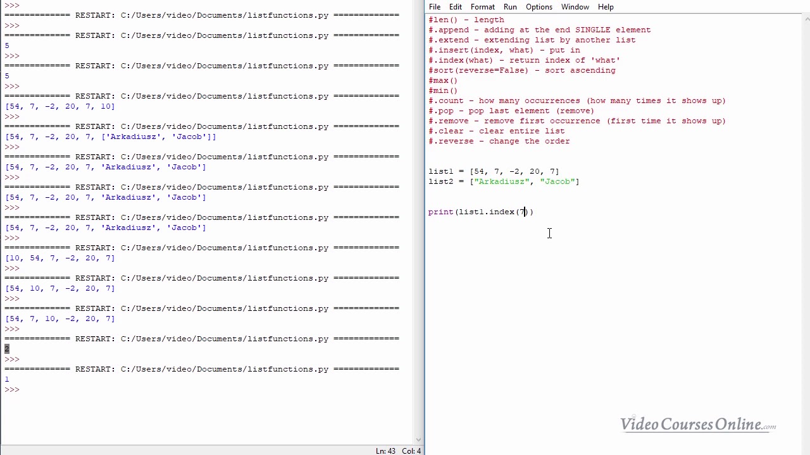Click the '#.reverse - change the order' line
Screen dimensions: 810x455
pos(499,141)
